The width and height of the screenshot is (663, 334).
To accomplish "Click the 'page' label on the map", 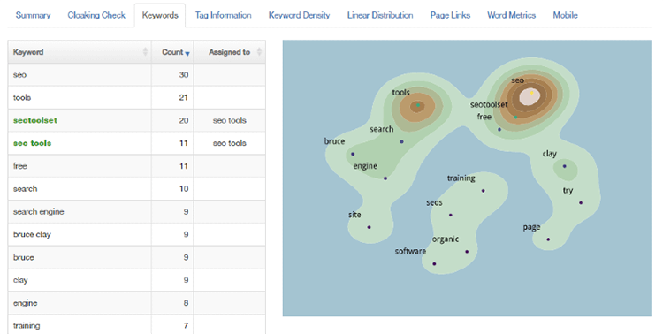I will [531, 227].
